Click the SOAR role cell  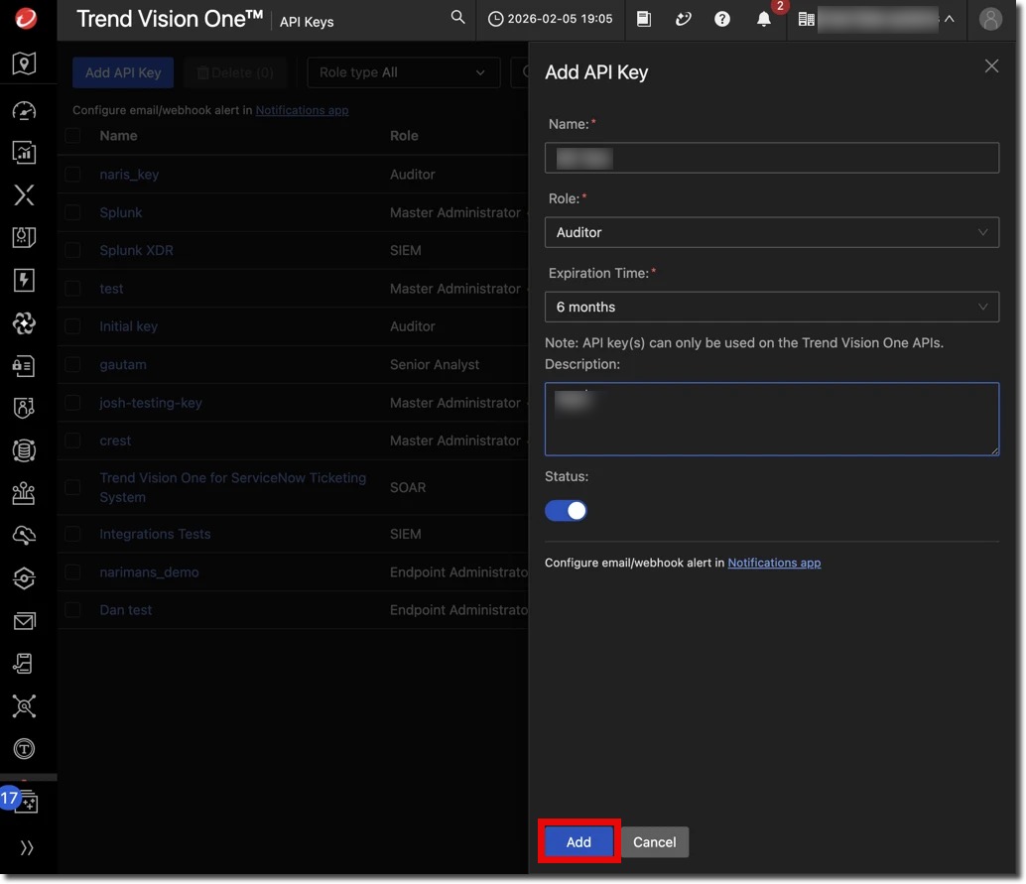408,487
